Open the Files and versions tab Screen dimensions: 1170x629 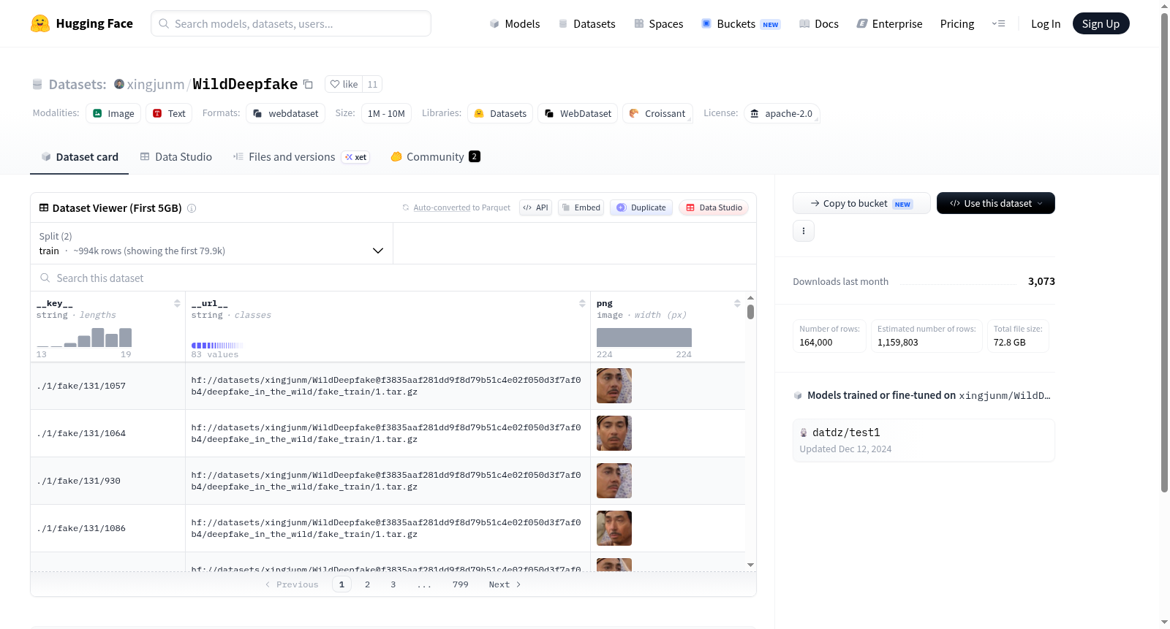click(x=301, y=157)
